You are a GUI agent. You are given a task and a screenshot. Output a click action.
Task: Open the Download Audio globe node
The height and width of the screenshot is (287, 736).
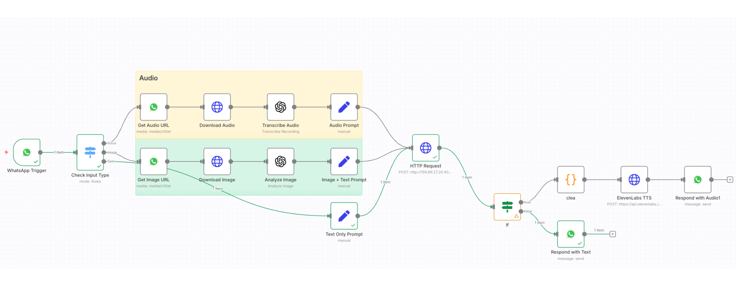coord(217,107)
